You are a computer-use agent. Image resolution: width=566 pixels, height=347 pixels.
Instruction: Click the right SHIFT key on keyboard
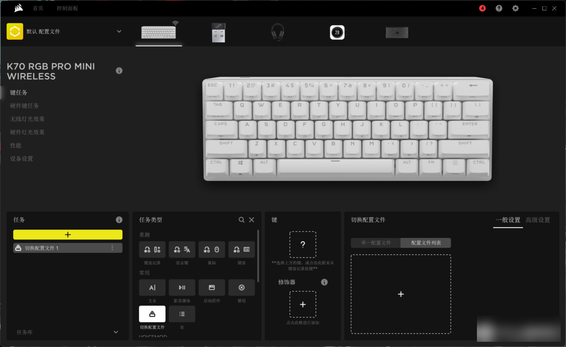[464, 148]
